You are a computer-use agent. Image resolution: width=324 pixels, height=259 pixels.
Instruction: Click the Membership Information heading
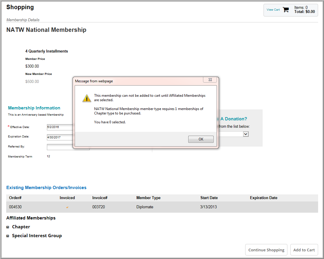tap(34, 108)
